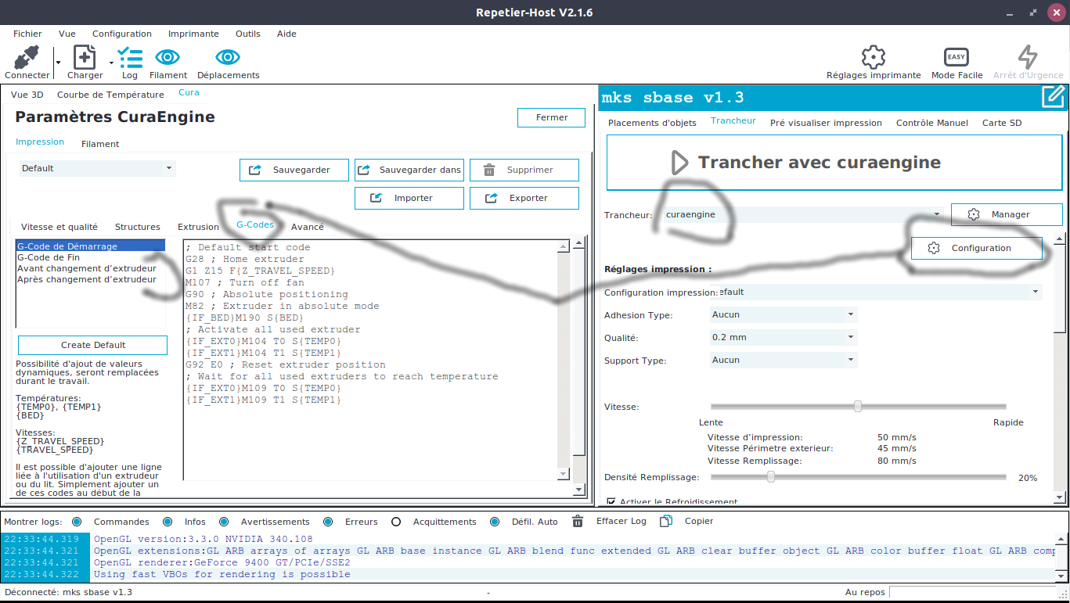Toggle Infos log filter
Screen dimensions: 1070x603
168,522
